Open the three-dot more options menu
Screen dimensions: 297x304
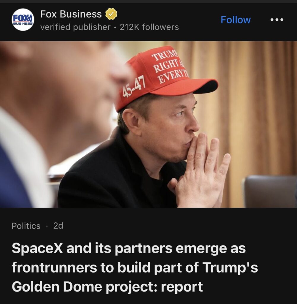pyautogui.click(x=277, y=19)
